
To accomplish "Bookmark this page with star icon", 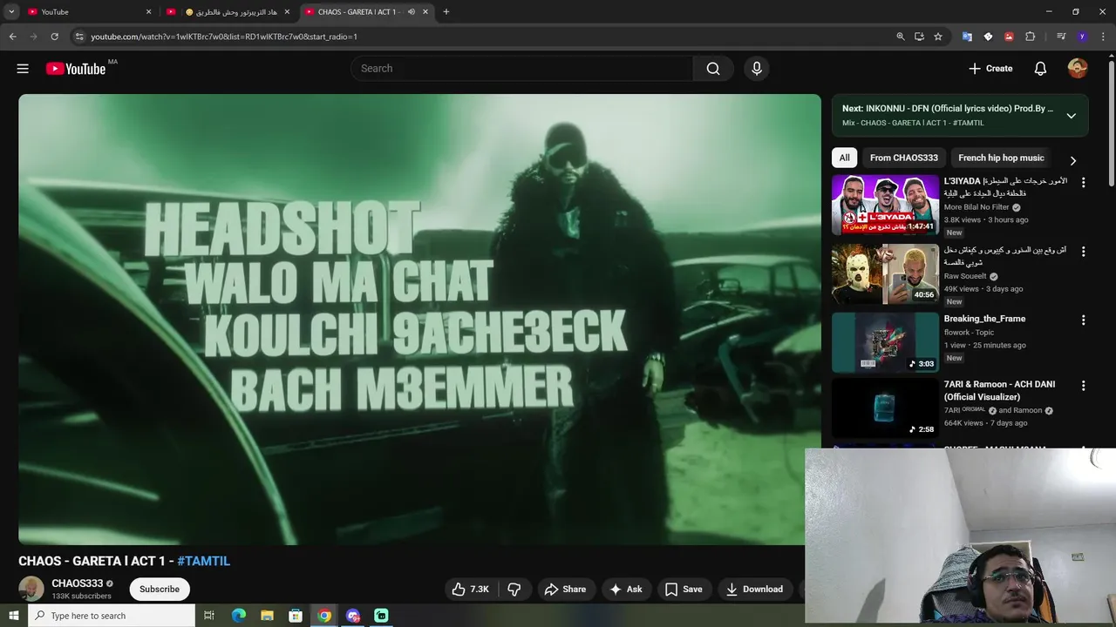I will [938, 37].
